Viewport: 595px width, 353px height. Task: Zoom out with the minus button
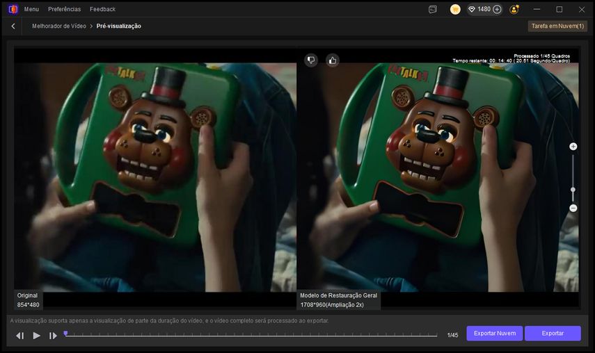[x=573, y=208]
